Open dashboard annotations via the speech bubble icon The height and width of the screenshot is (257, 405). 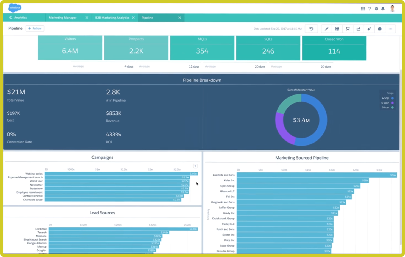380,29
